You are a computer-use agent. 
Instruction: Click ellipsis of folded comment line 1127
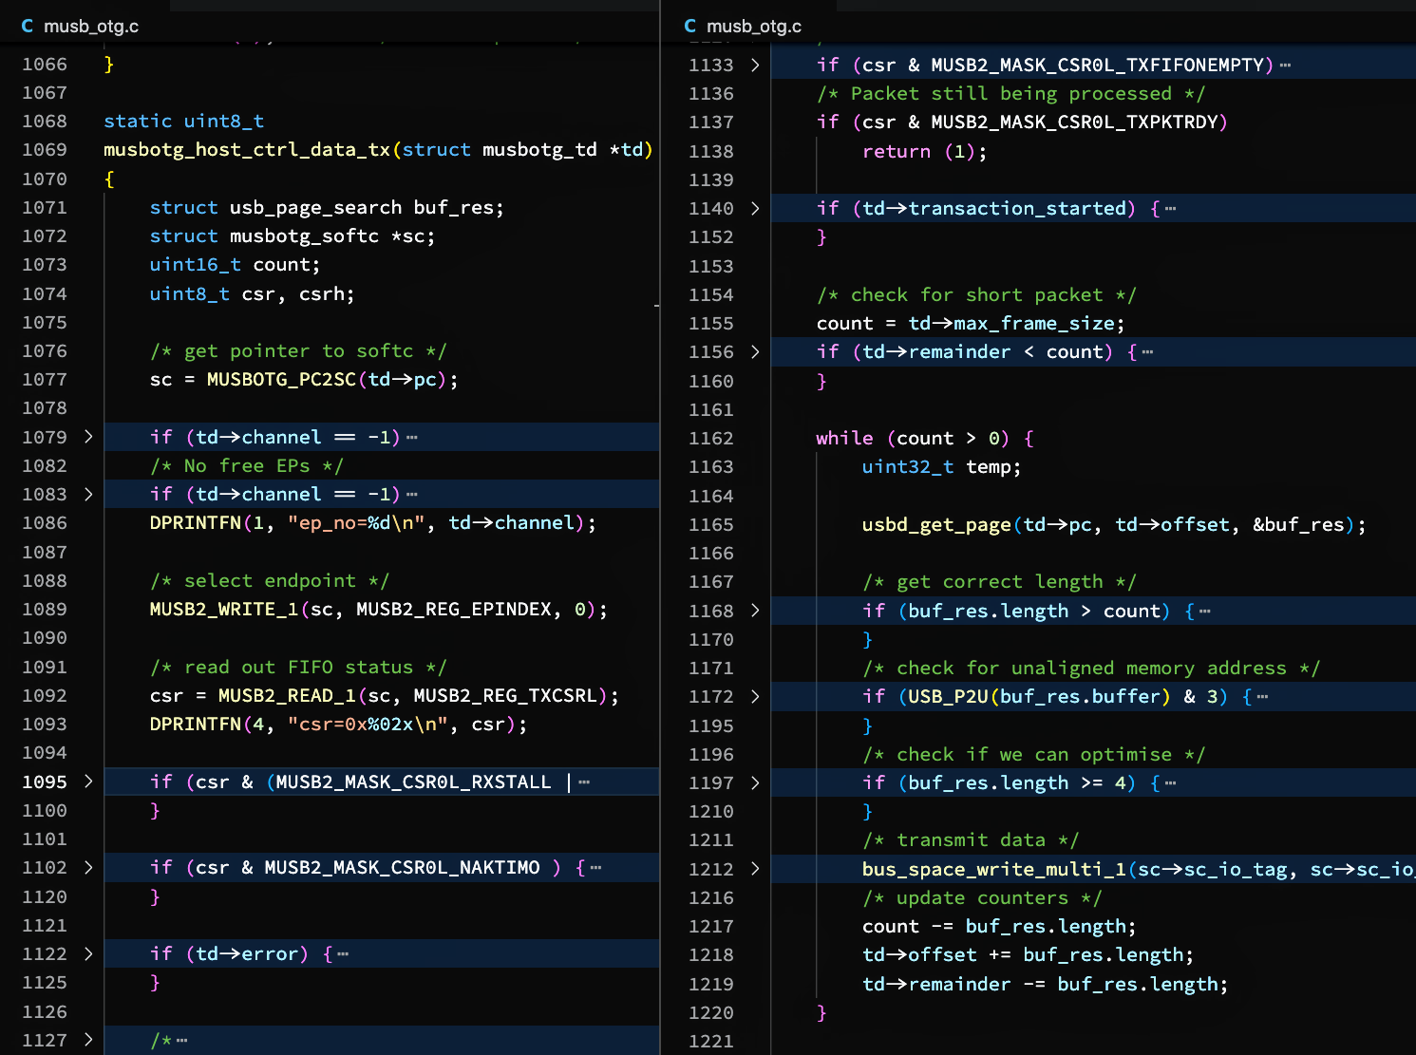pos(182,1041)
